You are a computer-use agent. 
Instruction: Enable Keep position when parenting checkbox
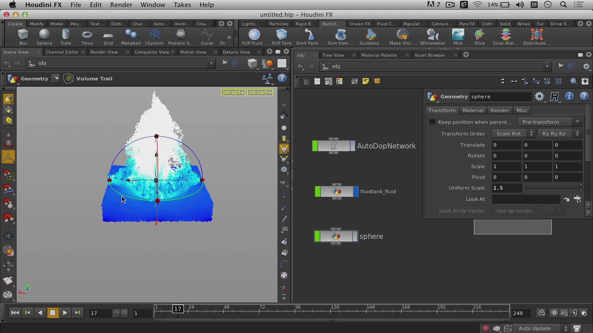(432, 122)
